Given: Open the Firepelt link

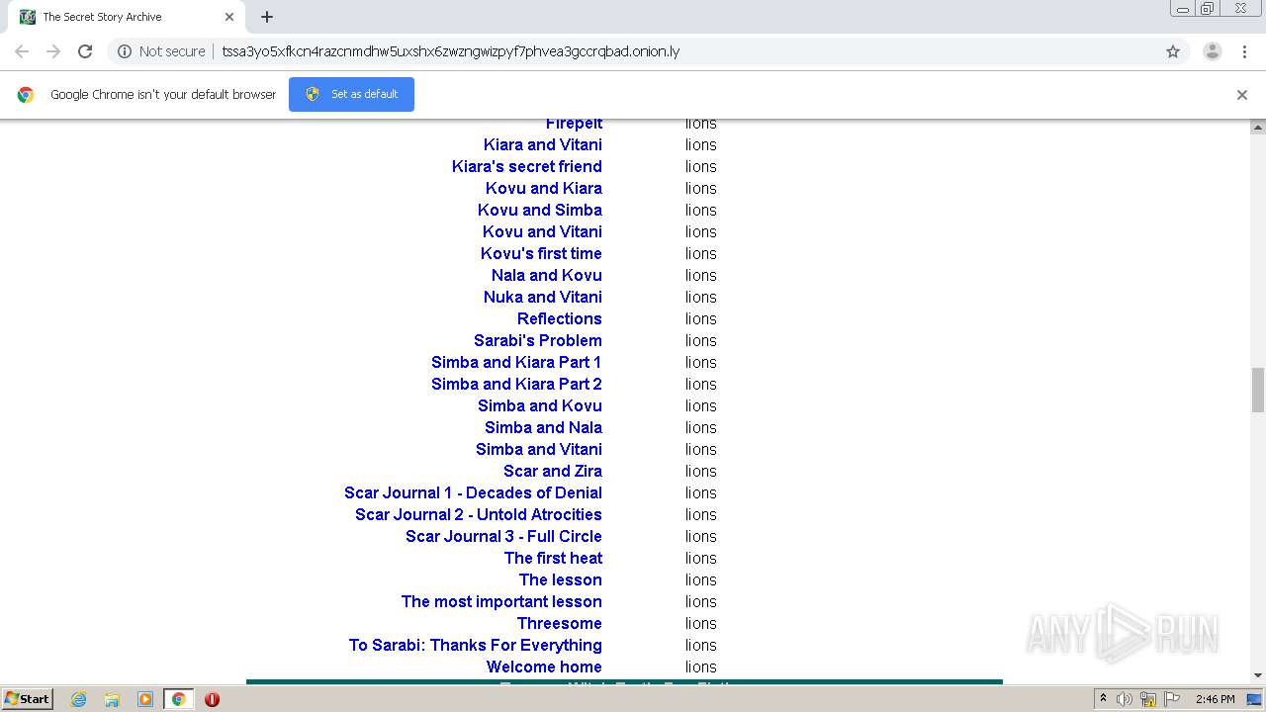Looking at the screenshot, I should point(574,124).
